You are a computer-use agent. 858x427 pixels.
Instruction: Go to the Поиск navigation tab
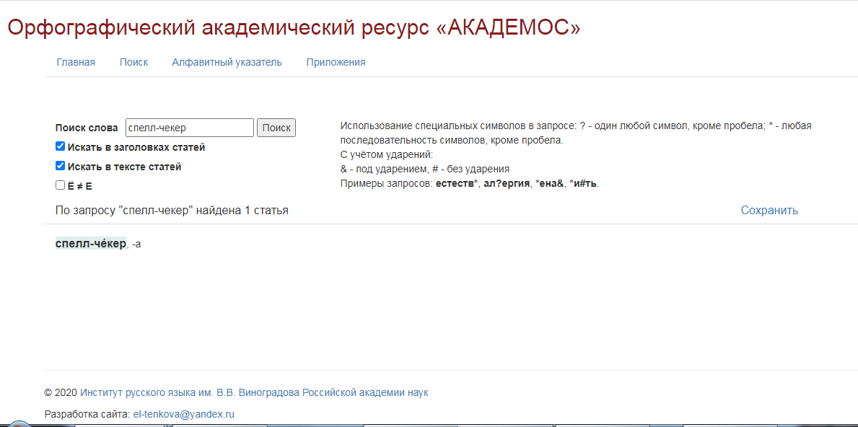point(133,62)
